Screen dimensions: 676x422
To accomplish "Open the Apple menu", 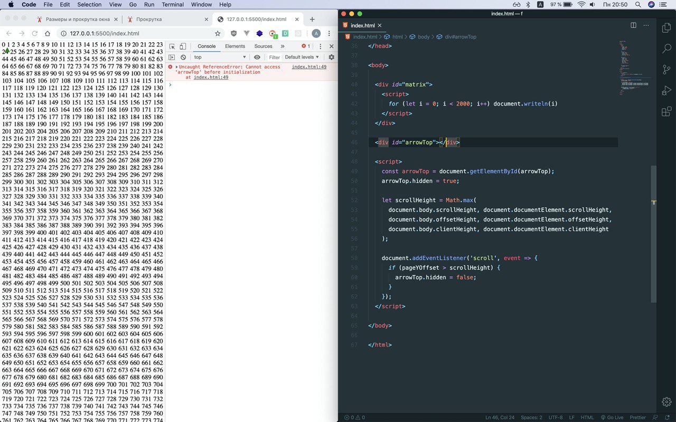I will point(10,5).
